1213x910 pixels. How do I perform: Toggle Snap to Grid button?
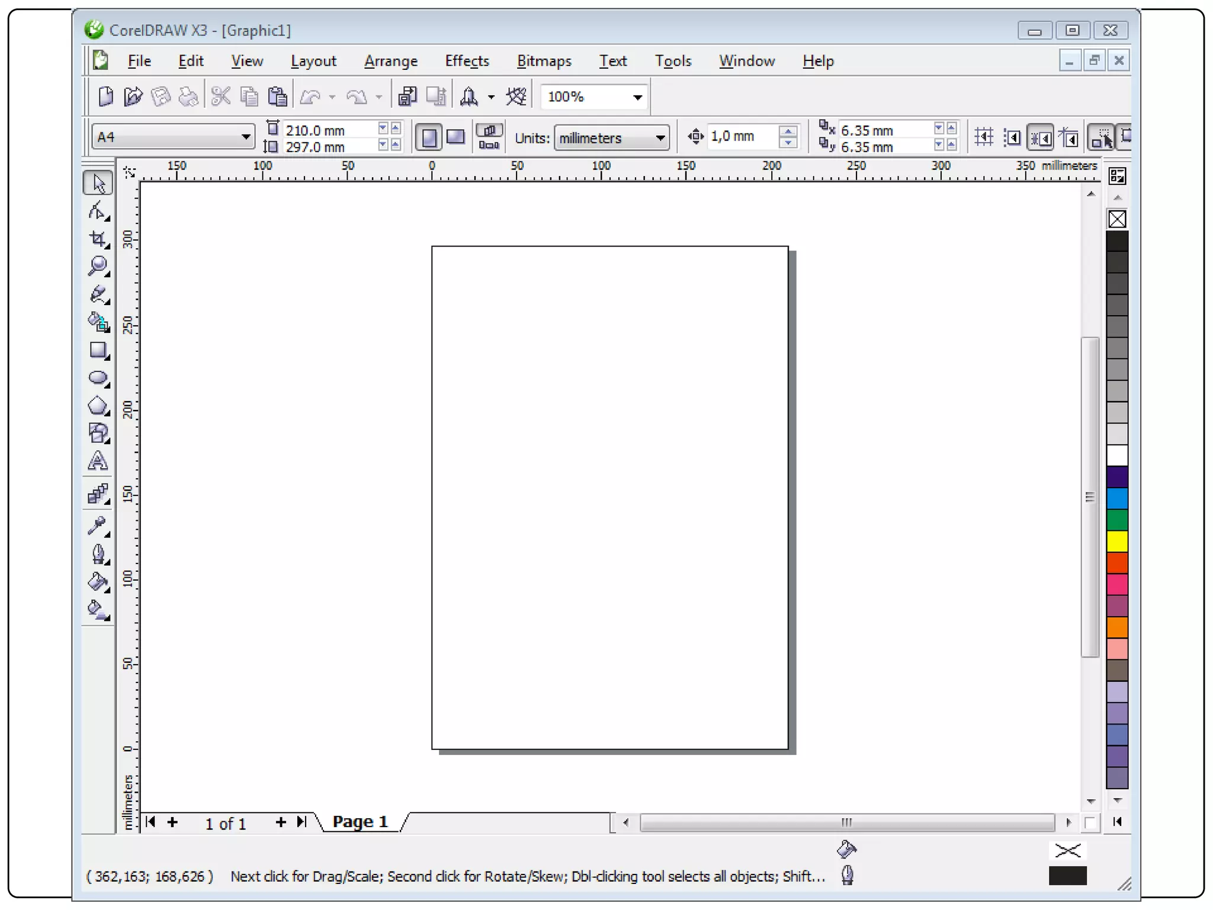(984, 137)
